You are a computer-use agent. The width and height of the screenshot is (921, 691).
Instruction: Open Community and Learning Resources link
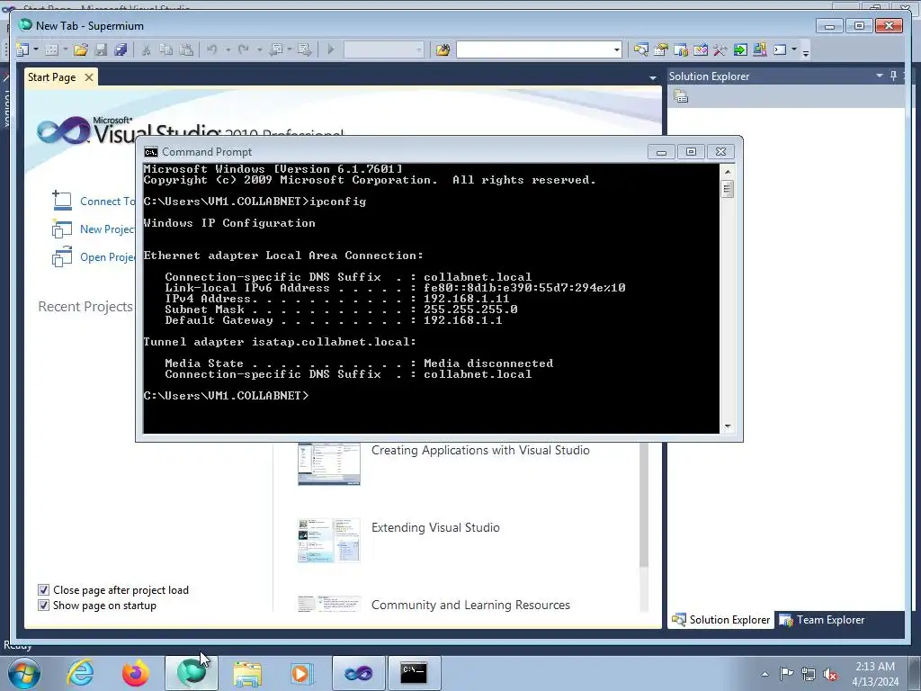pyautogui.click(x=470, y=606)
